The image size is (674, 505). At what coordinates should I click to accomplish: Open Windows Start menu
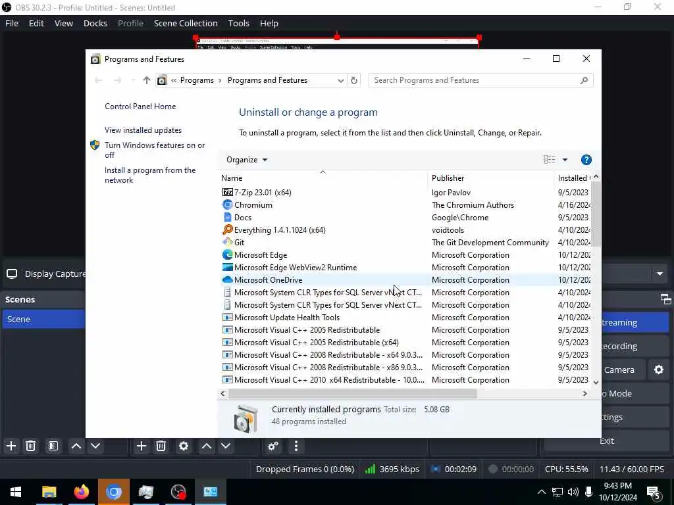[x=16, y=492]
